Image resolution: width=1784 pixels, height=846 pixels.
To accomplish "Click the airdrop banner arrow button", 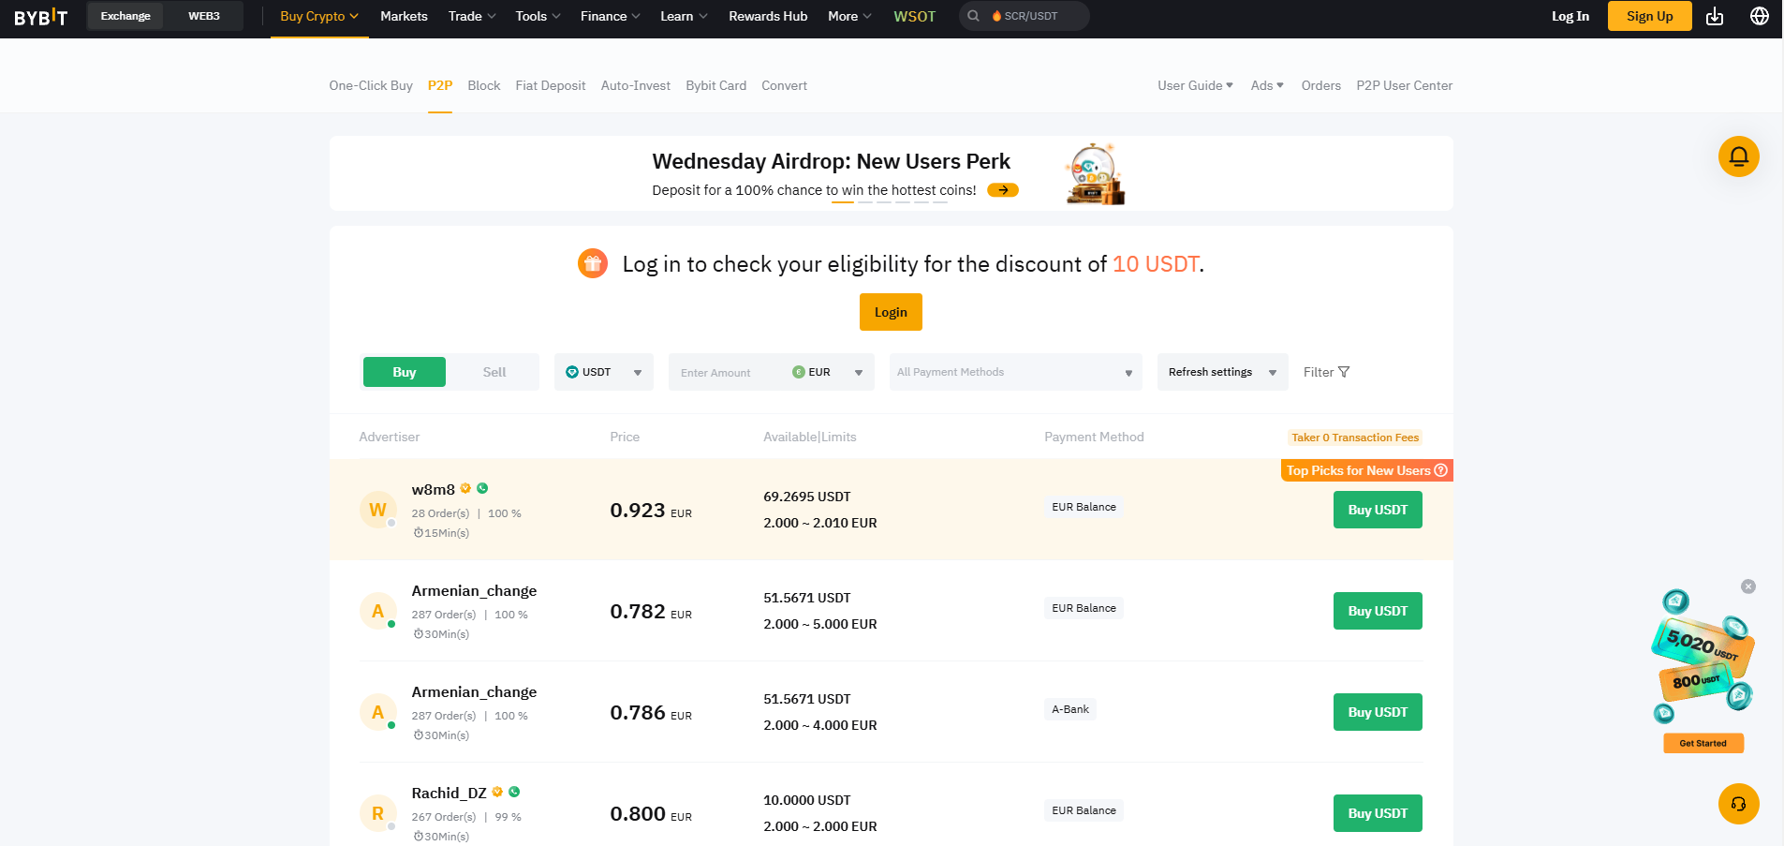I will [1003, 190].
